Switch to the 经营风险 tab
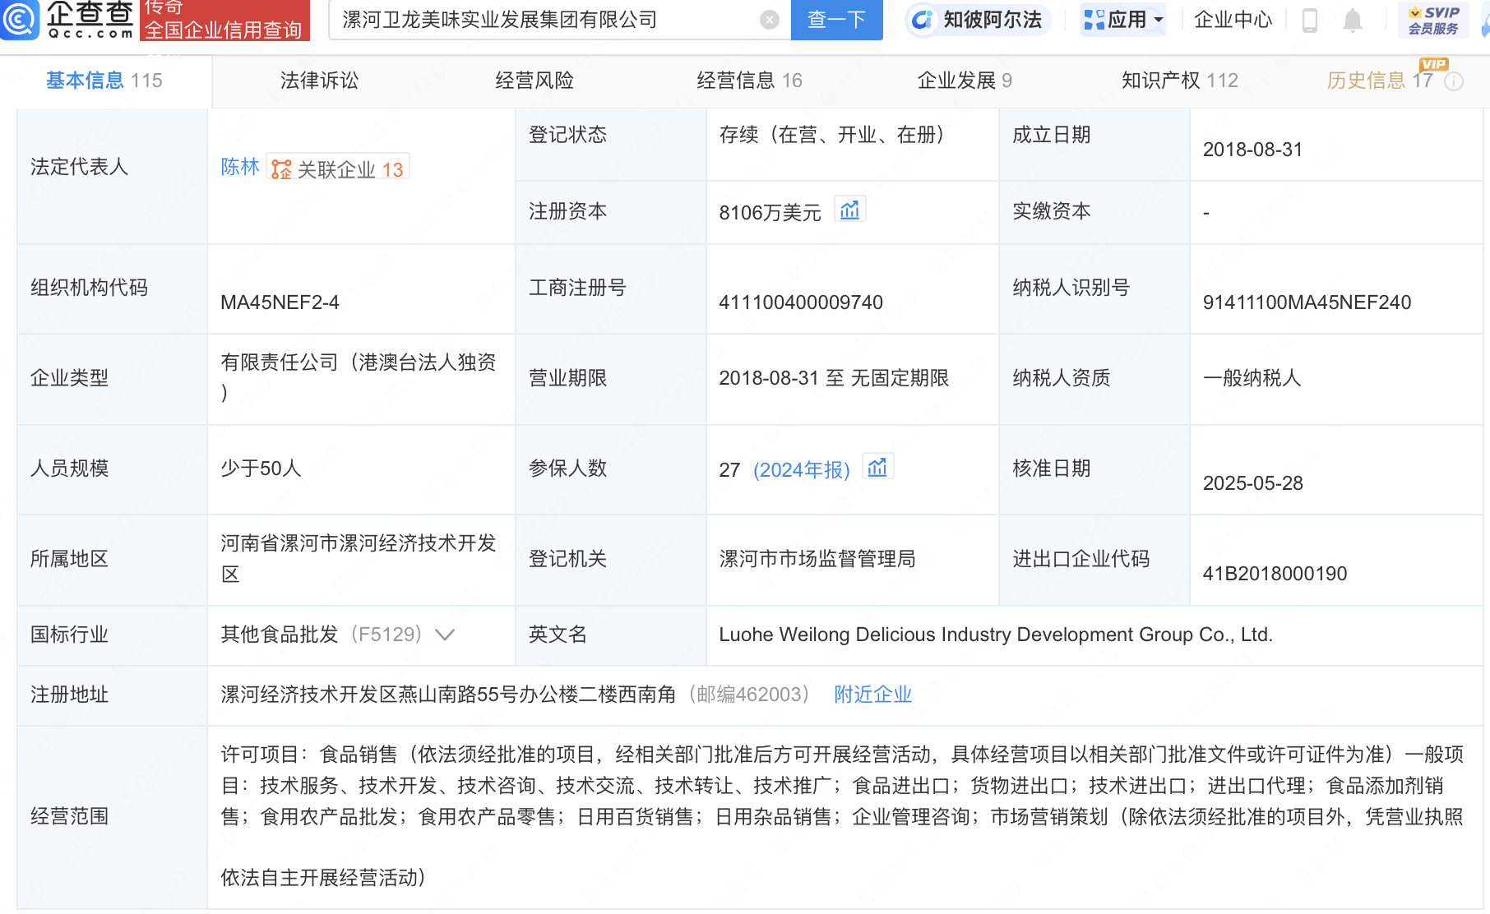The width and height of the screenshot is (1490, 914). pos(534,81)
